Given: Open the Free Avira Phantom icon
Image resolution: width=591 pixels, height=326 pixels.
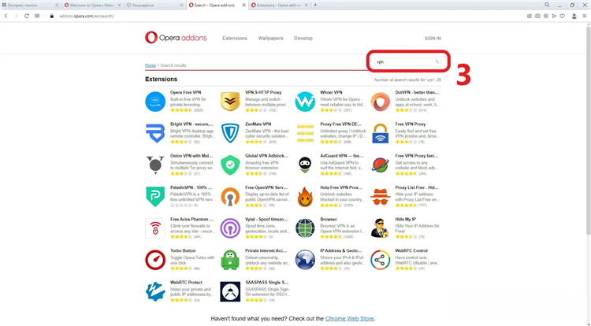Looking at the screenshot, I should (155, 228).
